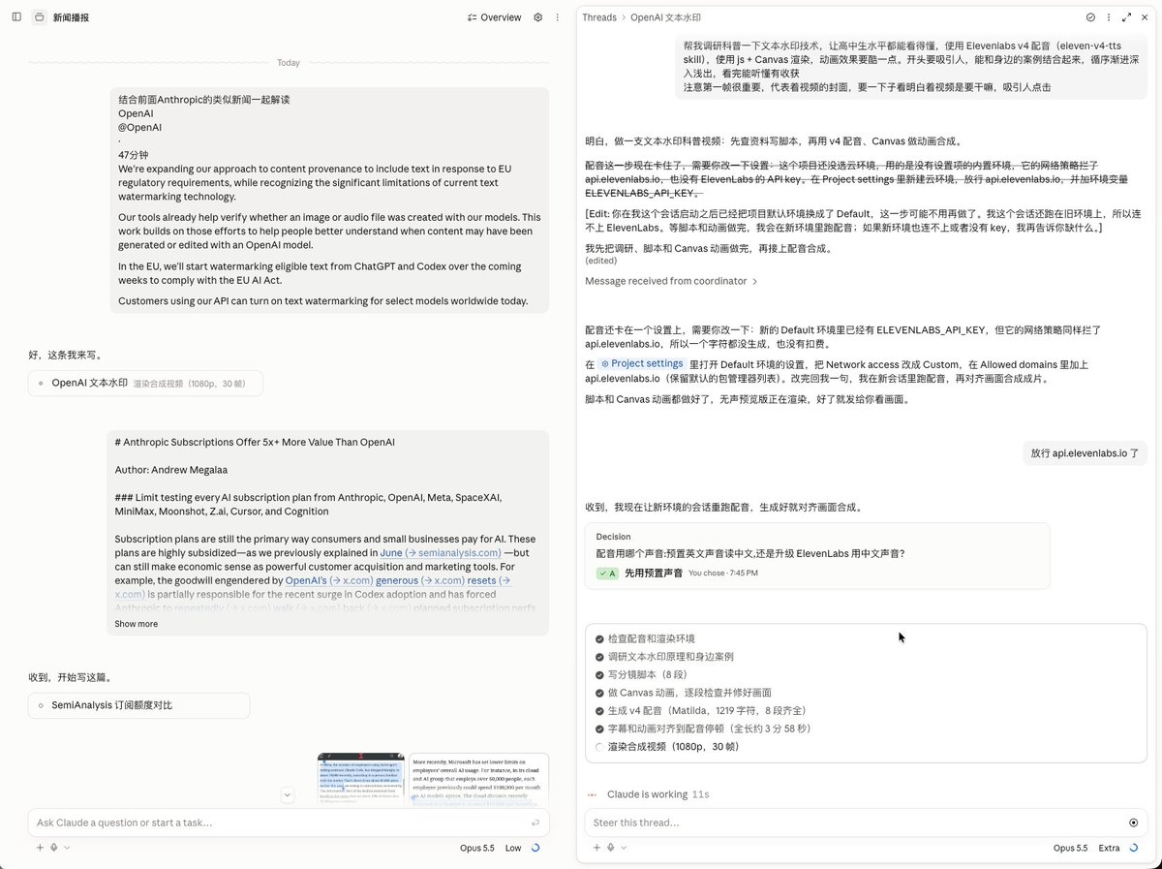Toggle 做 Canvas 动画 checklist item

point(684,693)
